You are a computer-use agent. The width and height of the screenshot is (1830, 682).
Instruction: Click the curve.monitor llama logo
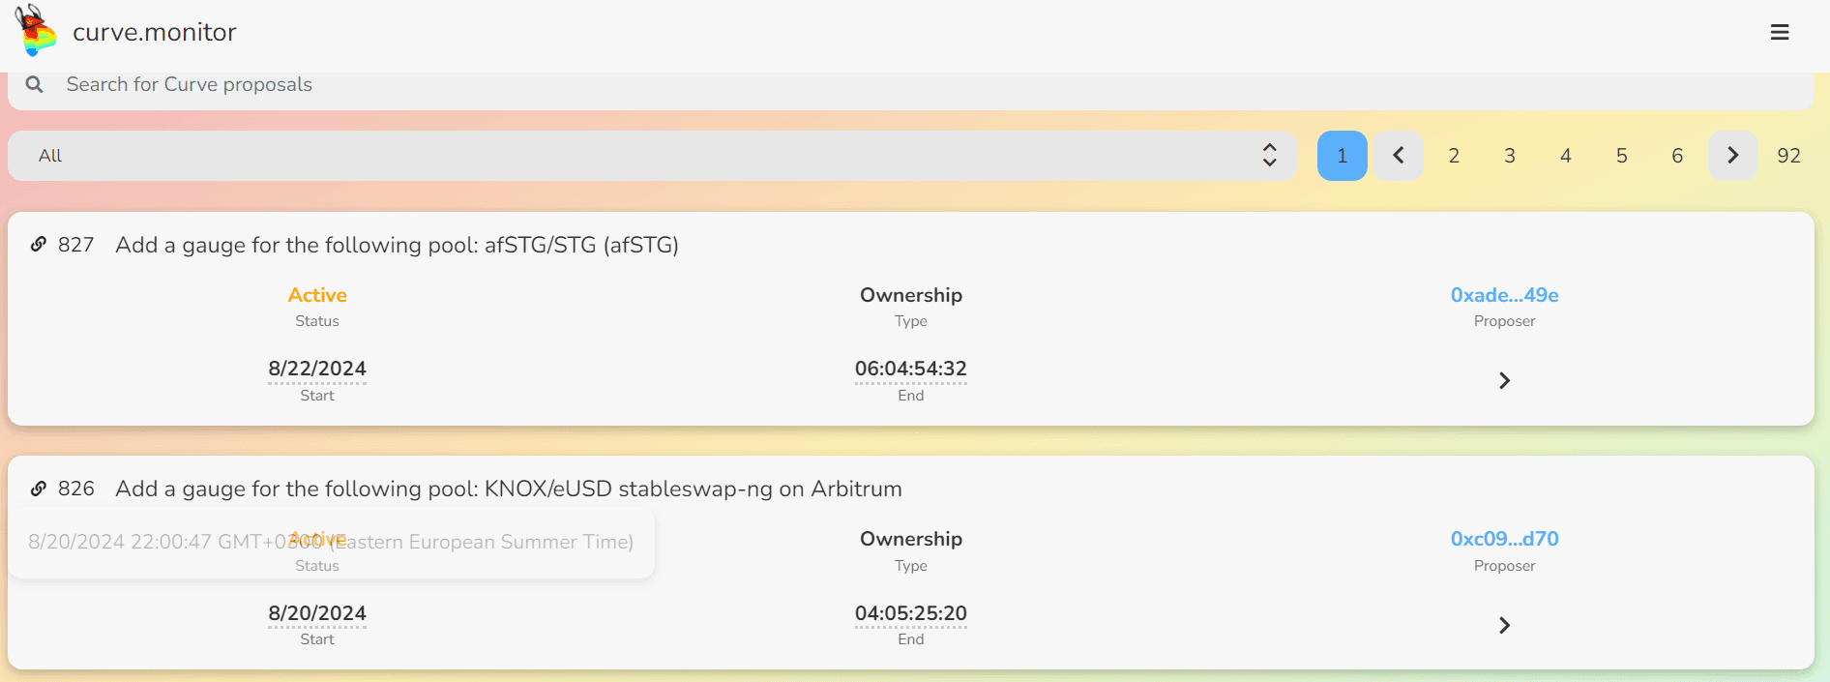click(36, 30)
